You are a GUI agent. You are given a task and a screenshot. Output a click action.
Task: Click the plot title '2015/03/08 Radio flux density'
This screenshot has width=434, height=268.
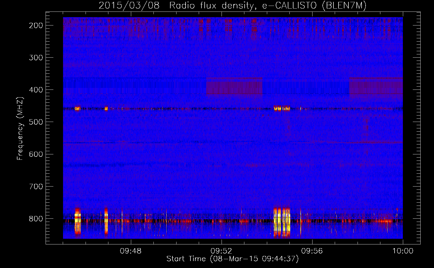(x=233, y=5)
